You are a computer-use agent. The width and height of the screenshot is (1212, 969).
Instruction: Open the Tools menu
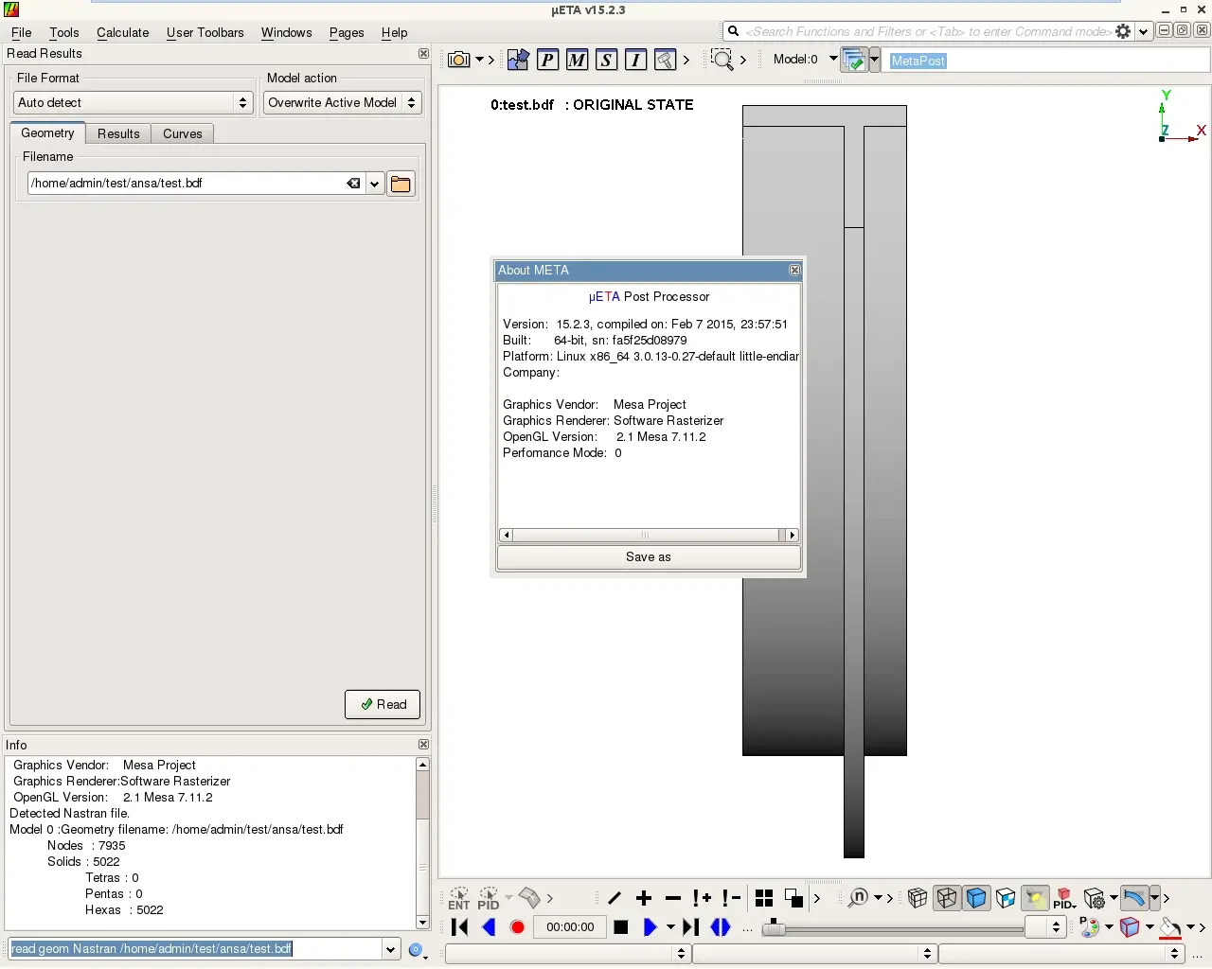64,32
